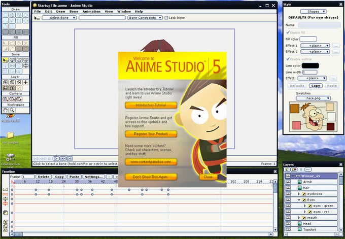Click the Introductory Tutorial button

tap(151, 105)
